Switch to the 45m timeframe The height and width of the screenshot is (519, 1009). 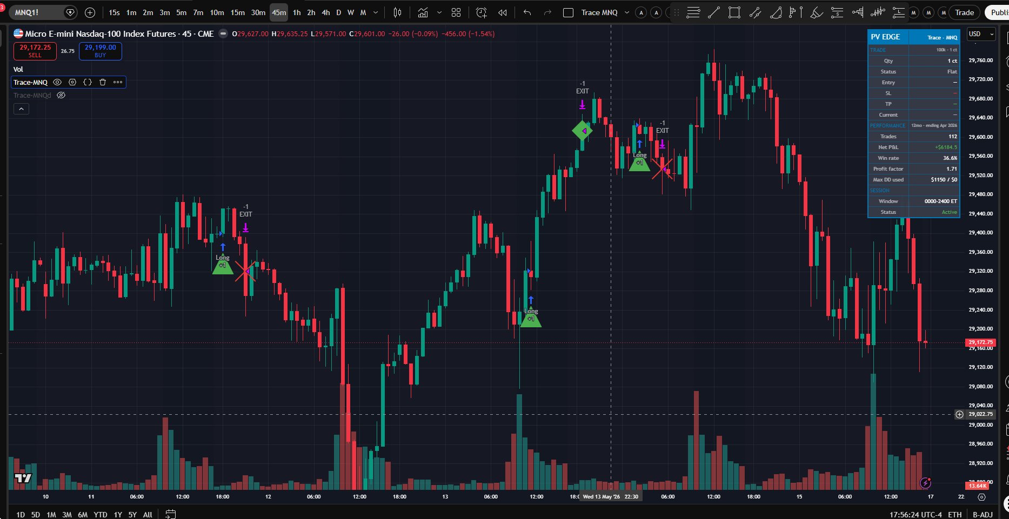click(x=279, y=12)
